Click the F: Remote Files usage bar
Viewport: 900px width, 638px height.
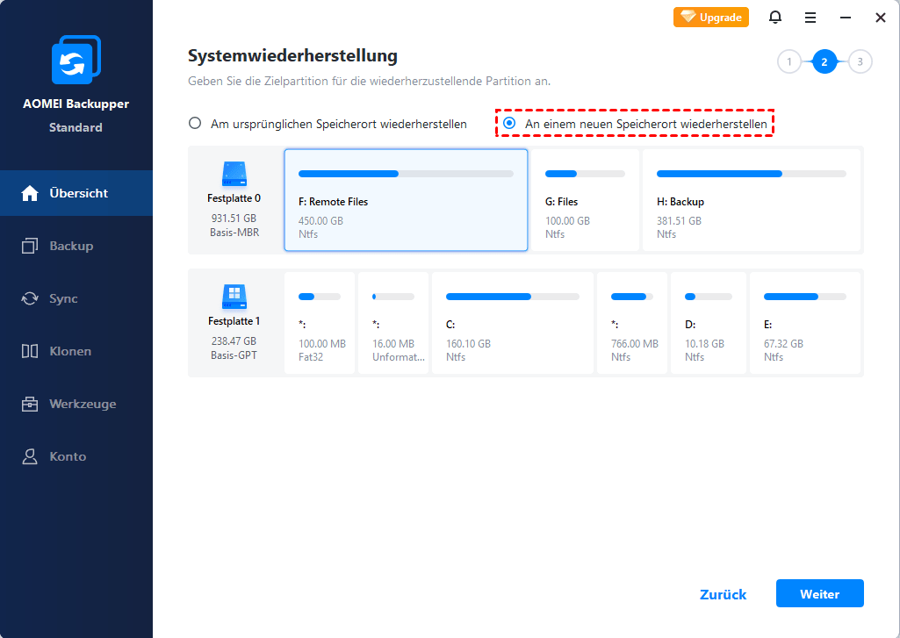tap(406, 174)
